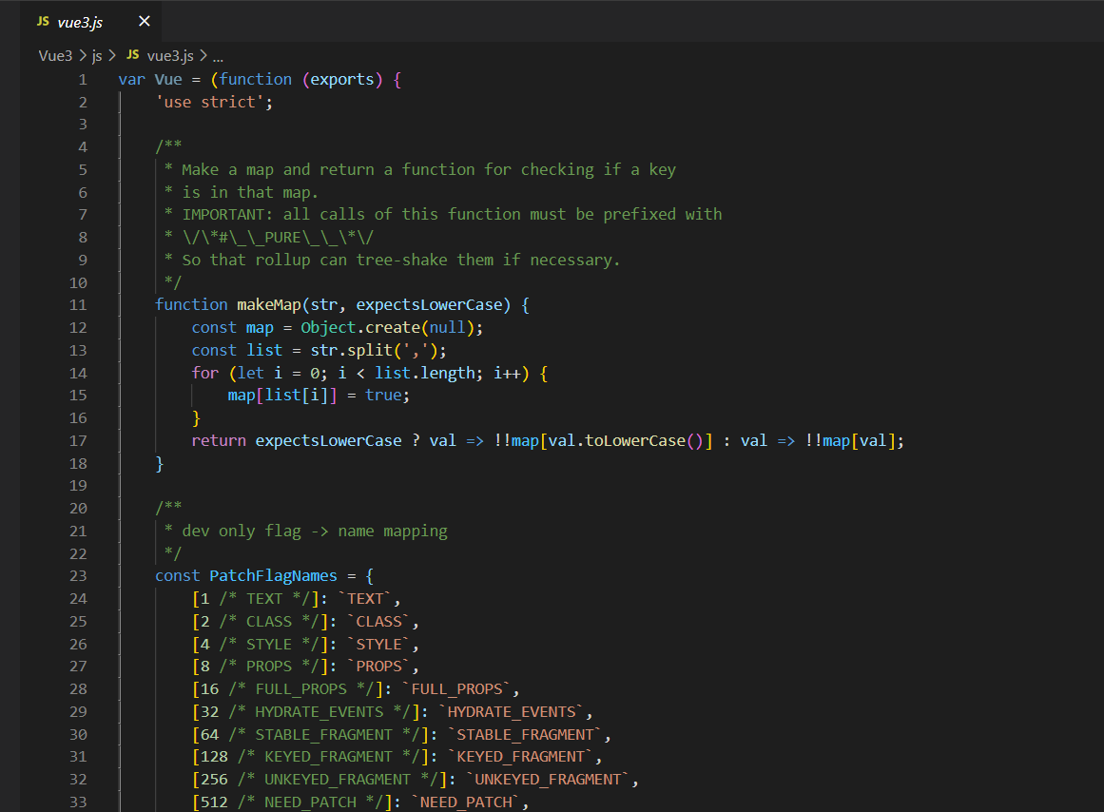Click the JS icon in the breadcrumb
Viewport: 1104px width, 812px height.
pos(132,55)
